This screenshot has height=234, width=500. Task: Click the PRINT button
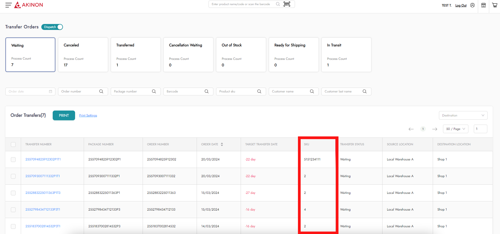point(64,115)
